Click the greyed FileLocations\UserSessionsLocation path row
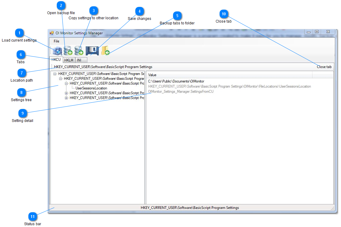 [230, 86]
